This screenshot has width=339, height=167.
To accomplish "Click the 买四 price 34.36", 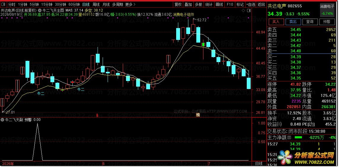I will pyautogui.click(x=295, y=73).
